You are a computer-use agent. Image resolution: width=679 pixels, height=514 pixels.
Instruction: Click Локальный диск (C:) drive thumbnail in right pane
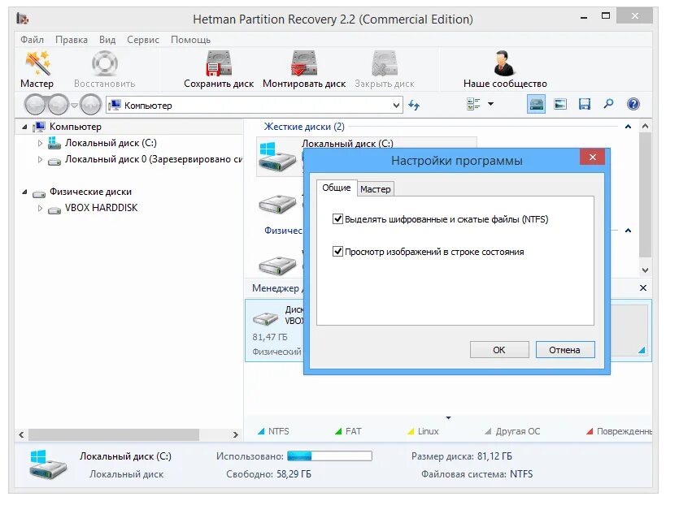[277, 158]
